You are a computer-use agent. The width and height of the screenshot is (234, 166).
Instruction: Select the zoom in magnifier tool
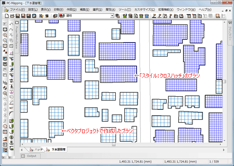click(5, 35)
